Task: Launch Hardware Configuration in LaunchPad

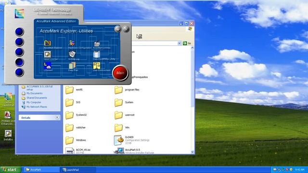Action: 72,43
